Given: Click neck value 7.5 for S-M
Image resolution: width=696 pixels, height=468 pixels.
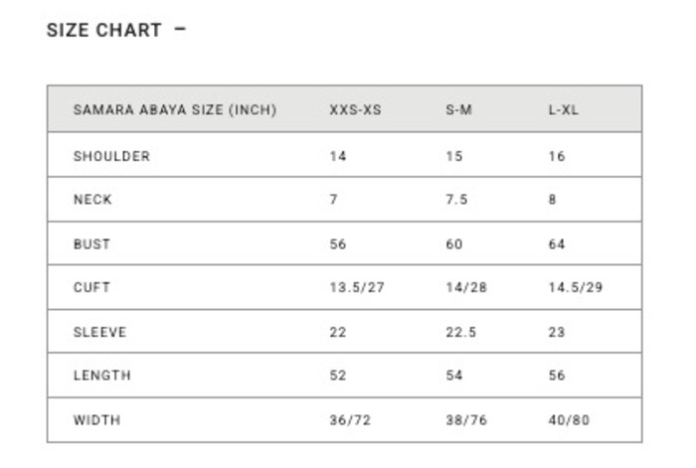Looking at the screenshot, I should 456,200.
